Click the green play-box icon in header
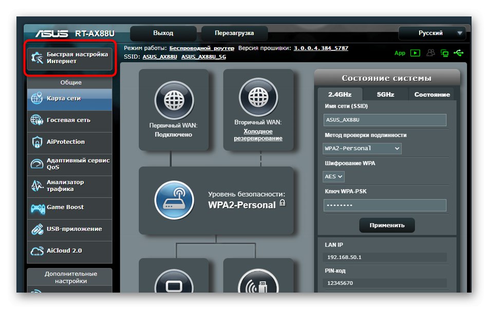Screen dimensions: 488x309 (415, 53)
